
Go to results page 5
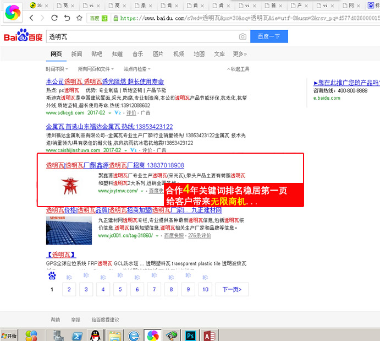point(120,289)
